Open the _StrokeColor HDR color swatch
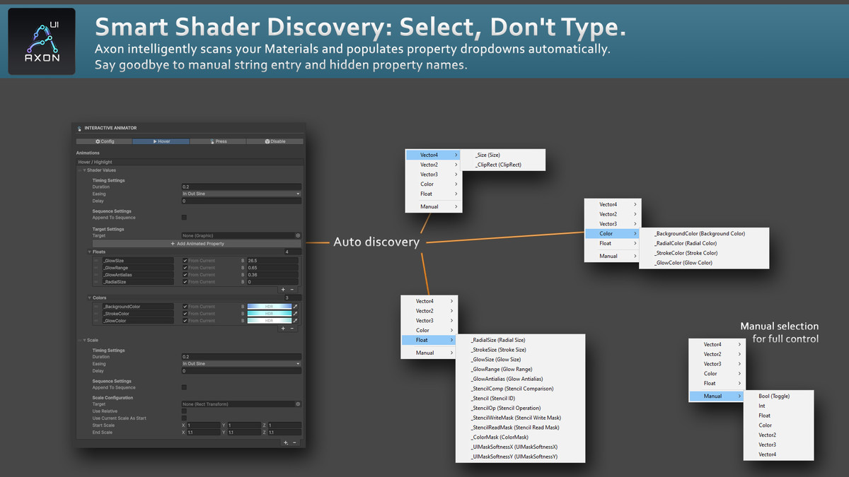849x477 pixels. coord(269,314)
